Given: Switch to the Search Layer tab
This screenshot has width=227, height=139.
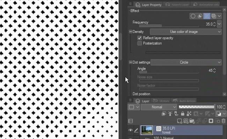Looking at the screenshot, I should pos(177,5).
